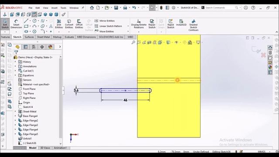
Task: Expand the Annotations tree node
Action: (x=15, y=66)
